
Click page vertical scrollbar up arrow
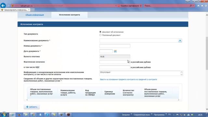click(x=207, y=15)
